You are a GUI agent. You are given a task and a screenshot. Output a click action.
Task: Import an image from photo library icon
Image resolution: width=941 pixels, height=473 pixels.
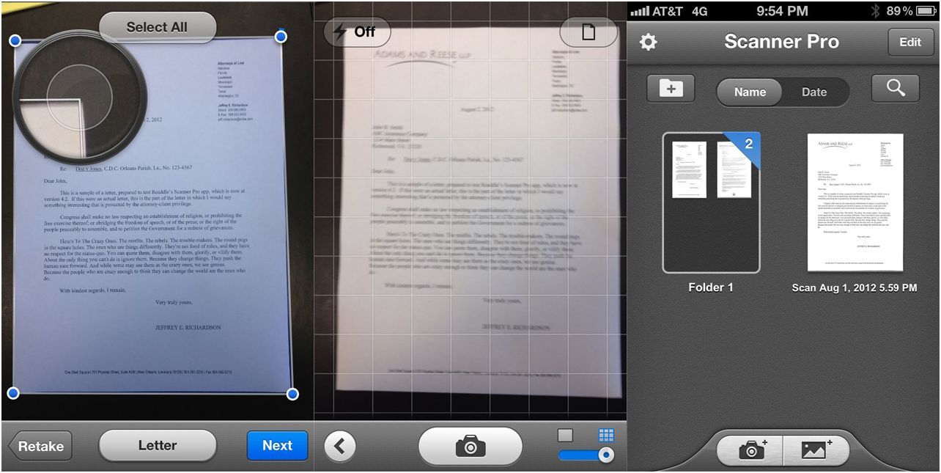816,450
